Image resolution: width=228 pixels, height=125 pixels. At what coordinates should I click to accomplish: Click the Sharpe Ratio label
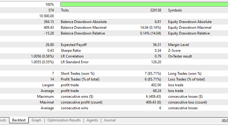[x=71, y=51]
